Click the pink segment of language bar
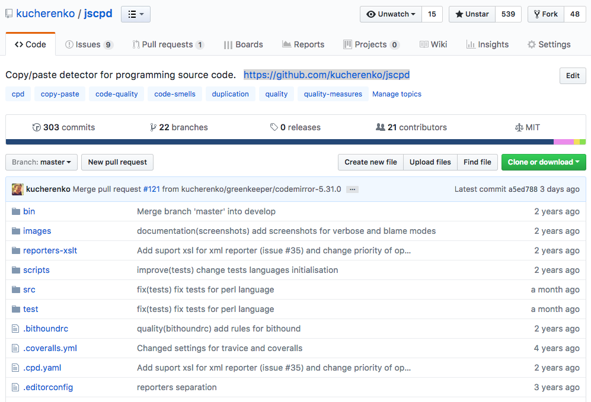Viewport: 591px width, 402px height. 564,142
